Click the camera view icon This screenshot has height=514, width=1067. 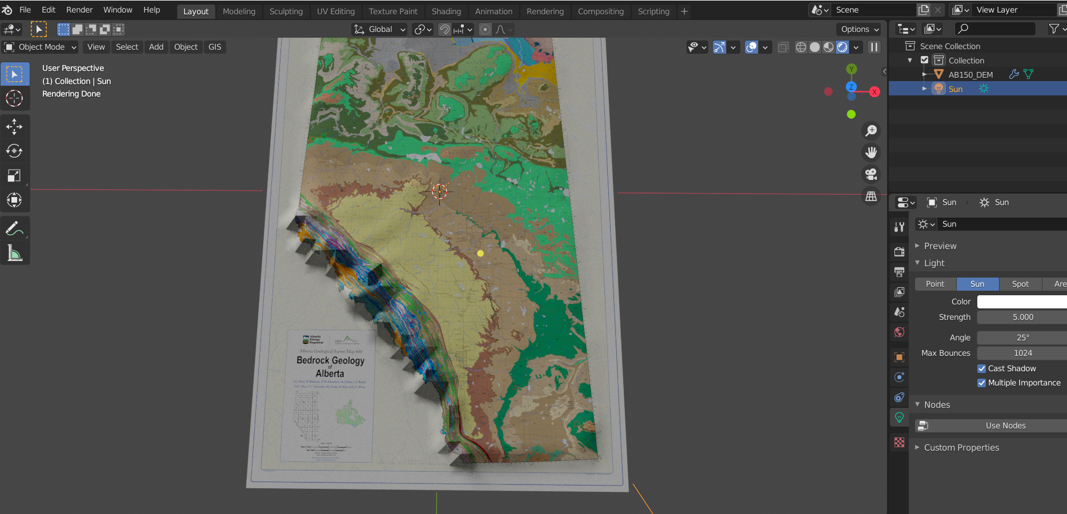(x=871, y=174)
